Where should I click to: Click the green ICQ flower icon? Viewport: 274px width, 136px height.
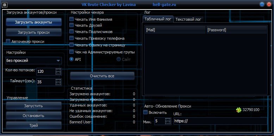(x=238, y=110)
